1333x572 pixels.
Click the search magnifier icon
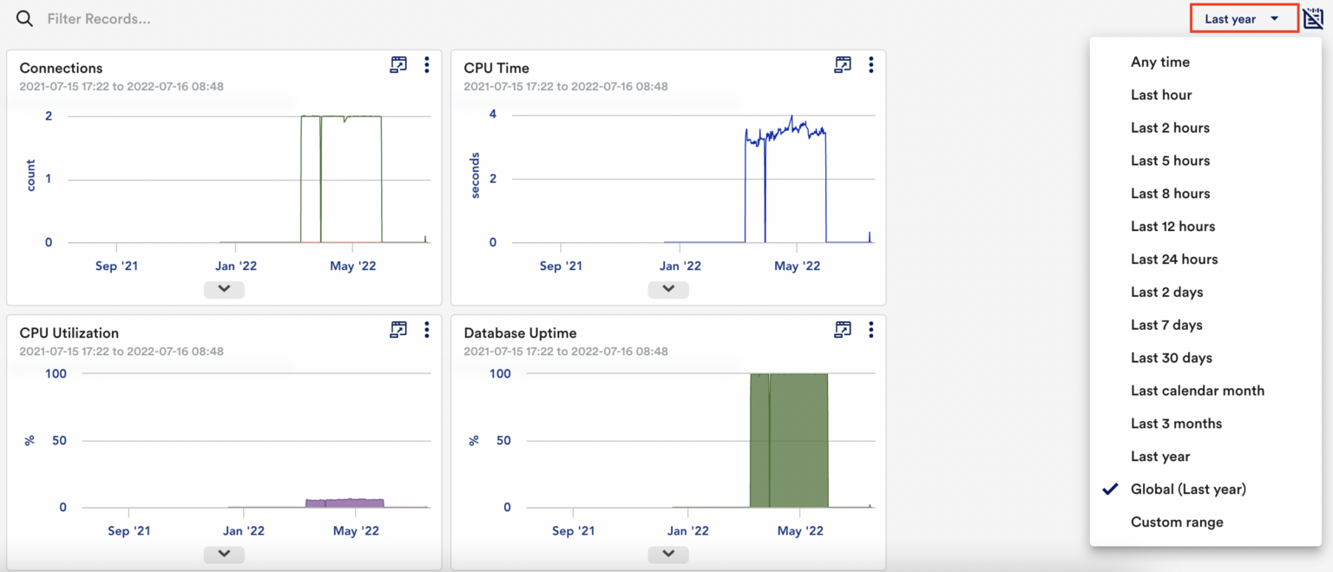(24, 18)
